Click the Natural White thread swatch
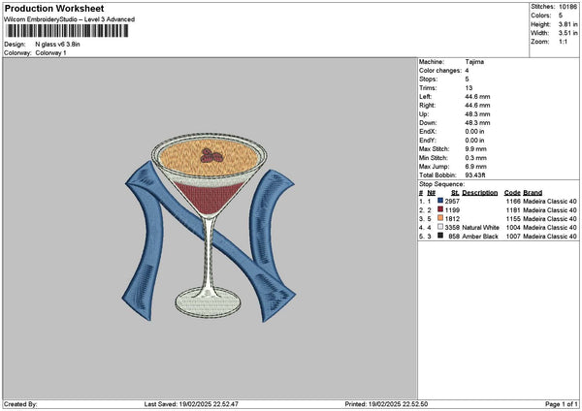The image size is (582, 411). pyautogui.click(x=440, y=227)
